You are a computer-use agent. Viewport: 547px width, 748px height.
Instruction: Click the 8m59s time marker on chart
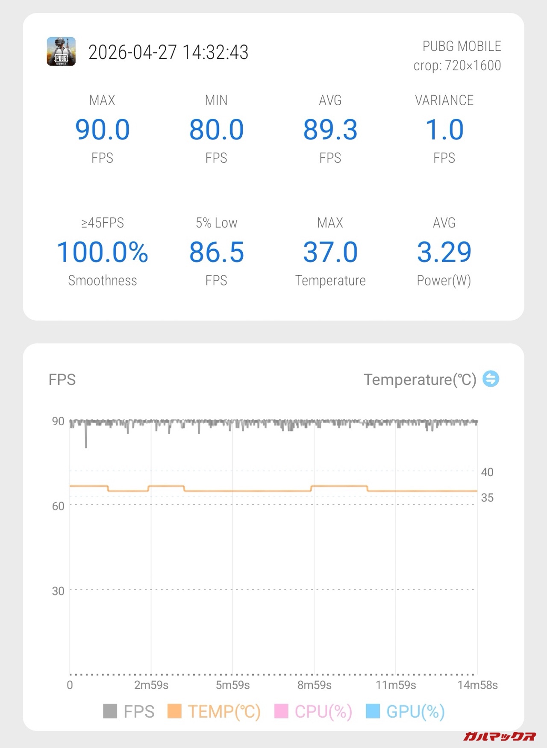[314, 685]
